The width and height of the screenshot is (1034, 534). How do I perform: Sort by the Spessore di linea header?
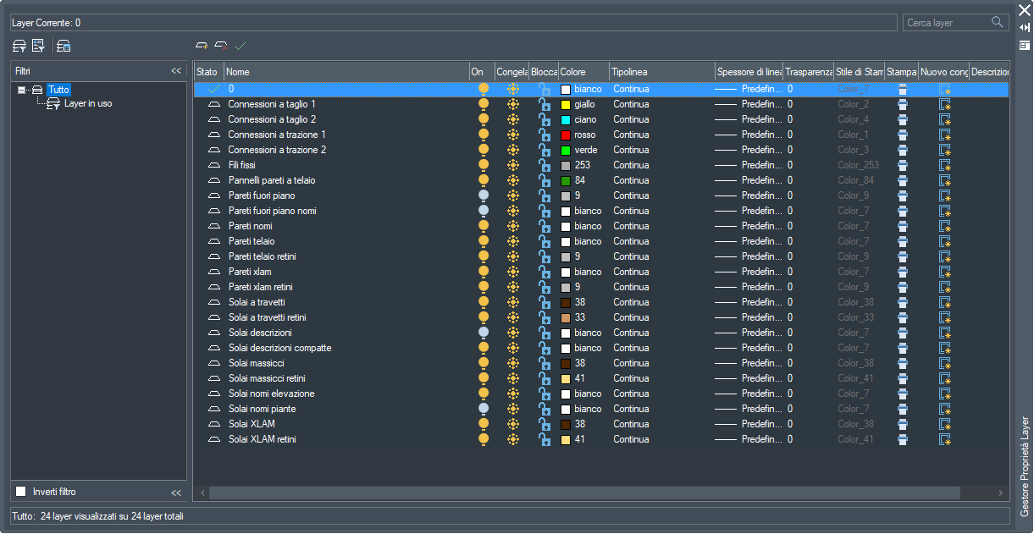coord(749,72)
